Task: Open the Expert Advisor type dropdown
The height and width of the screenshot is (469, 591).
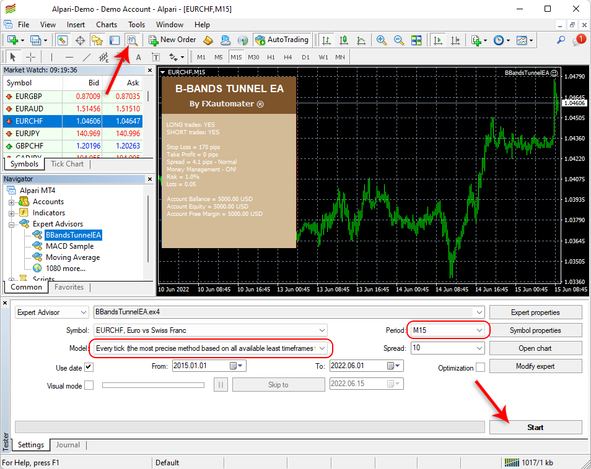Action: point(52,312)
